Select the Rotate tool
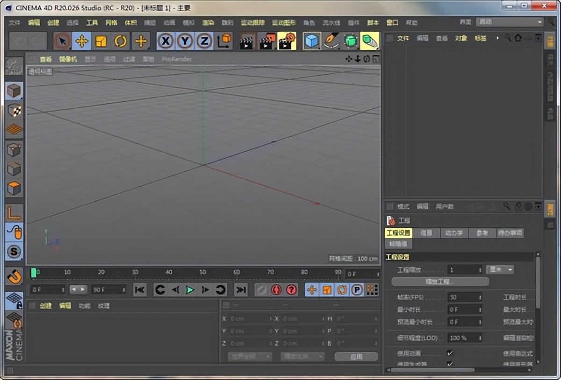This screenshot has width=561, height=380. [x=121, y=41]
